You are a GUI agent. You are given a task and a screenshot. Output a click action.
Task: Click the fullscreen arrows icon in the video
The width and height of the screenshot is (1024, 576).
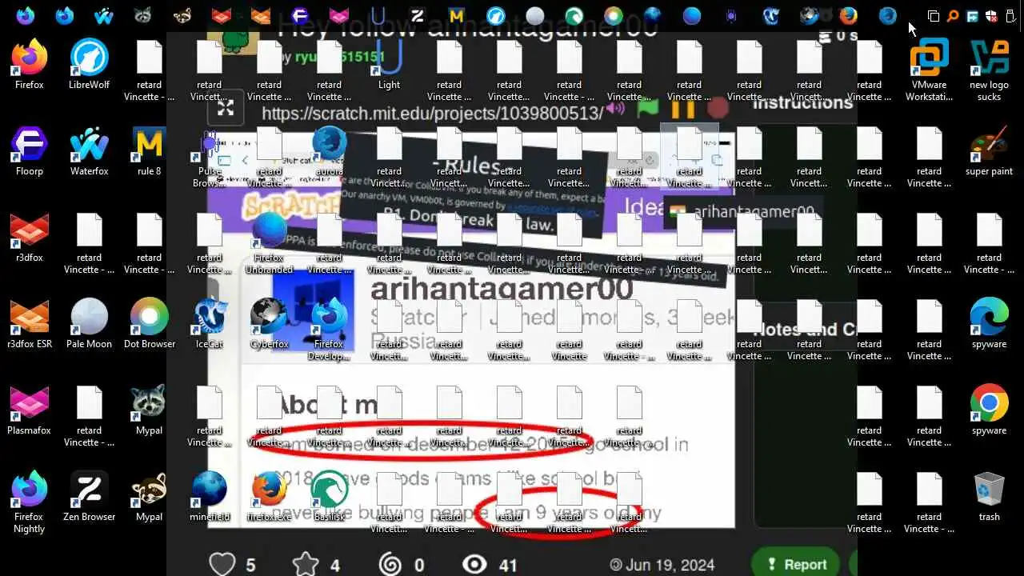click(x=226, y=109)
